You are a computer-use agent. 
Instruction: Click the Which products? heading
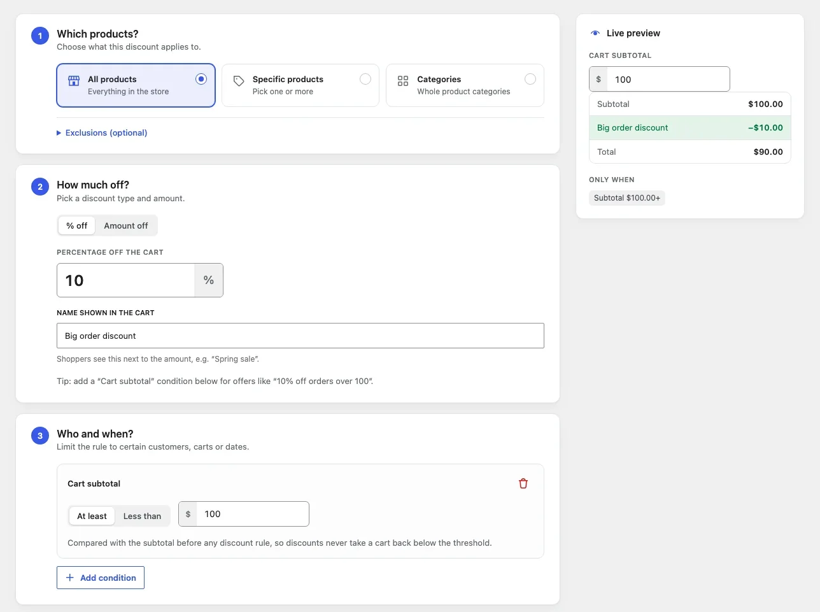click(97, 34)
